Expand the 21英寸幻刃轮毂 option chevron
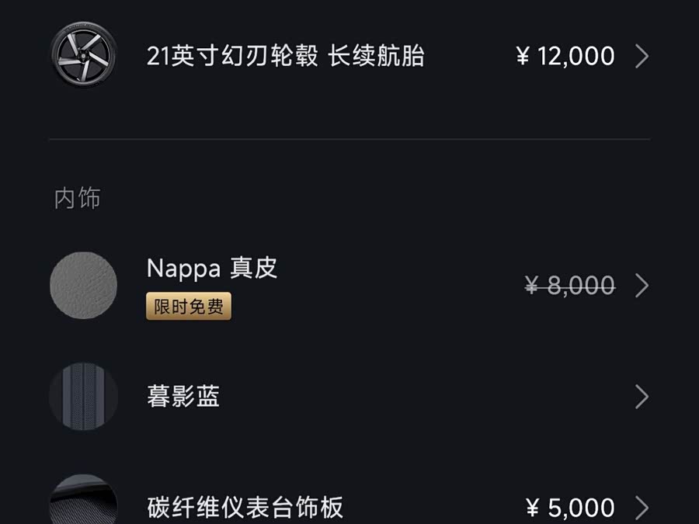The image size is (699, 524). [642, 56]
